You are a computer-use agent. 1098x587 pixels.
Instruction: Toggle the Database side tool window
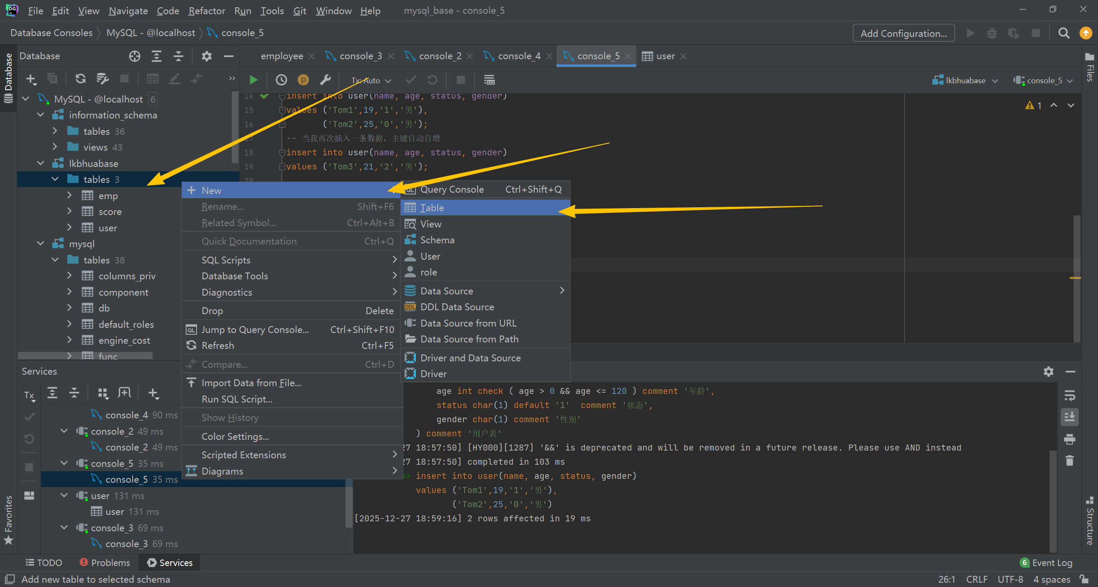pos(8,77)
